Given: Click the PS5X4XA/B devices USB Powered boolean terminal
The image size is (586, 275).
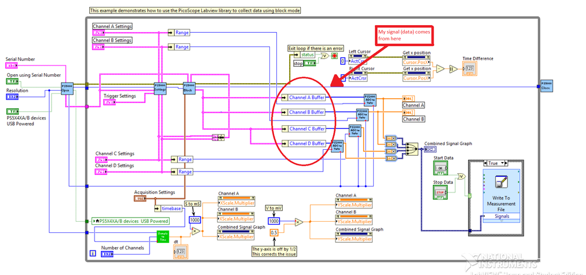Looking at the screenshot, I should pyautogui.click(x=13, y=111).
